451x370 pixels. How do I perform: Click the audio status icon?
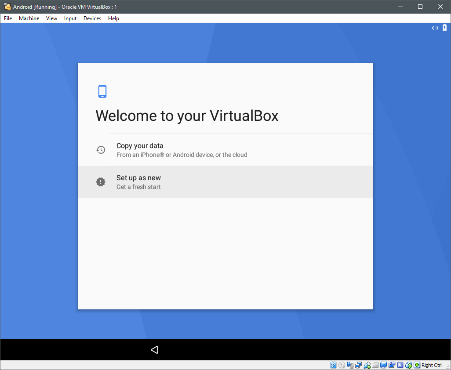350,365
